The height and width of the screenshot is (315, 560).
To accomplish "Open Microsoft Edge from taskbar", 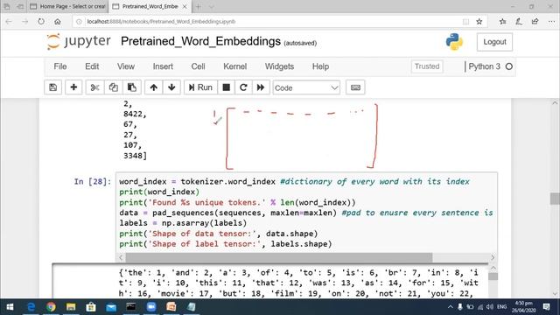I will (31, 307).
